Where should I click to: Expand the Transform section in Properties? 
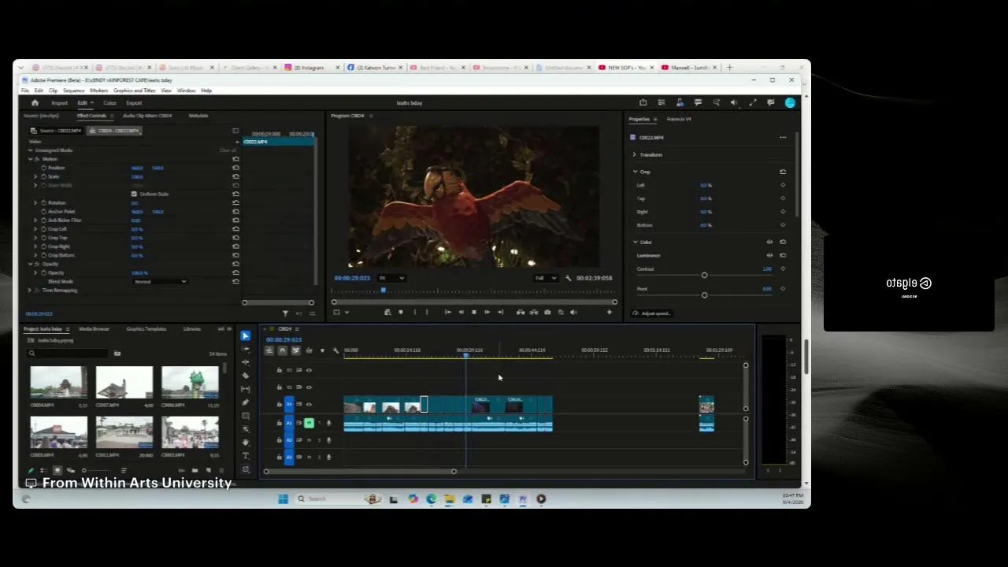635,154
